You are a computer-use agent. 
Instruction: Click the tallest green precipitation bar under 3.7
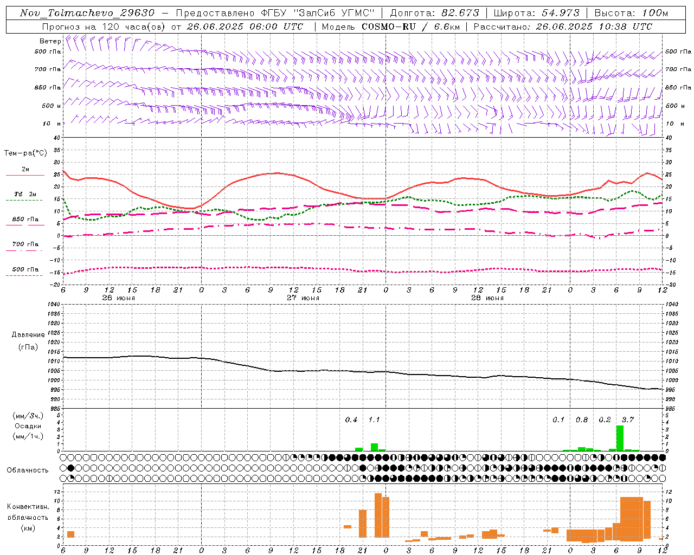click(x=620, y=438)
